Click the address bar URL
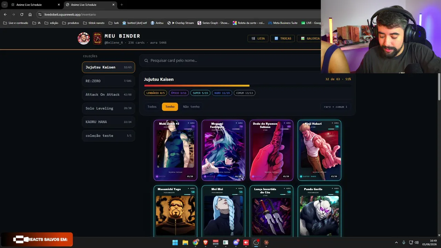 coord(70,14)
